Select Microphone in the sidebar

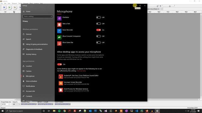(30, 76)
